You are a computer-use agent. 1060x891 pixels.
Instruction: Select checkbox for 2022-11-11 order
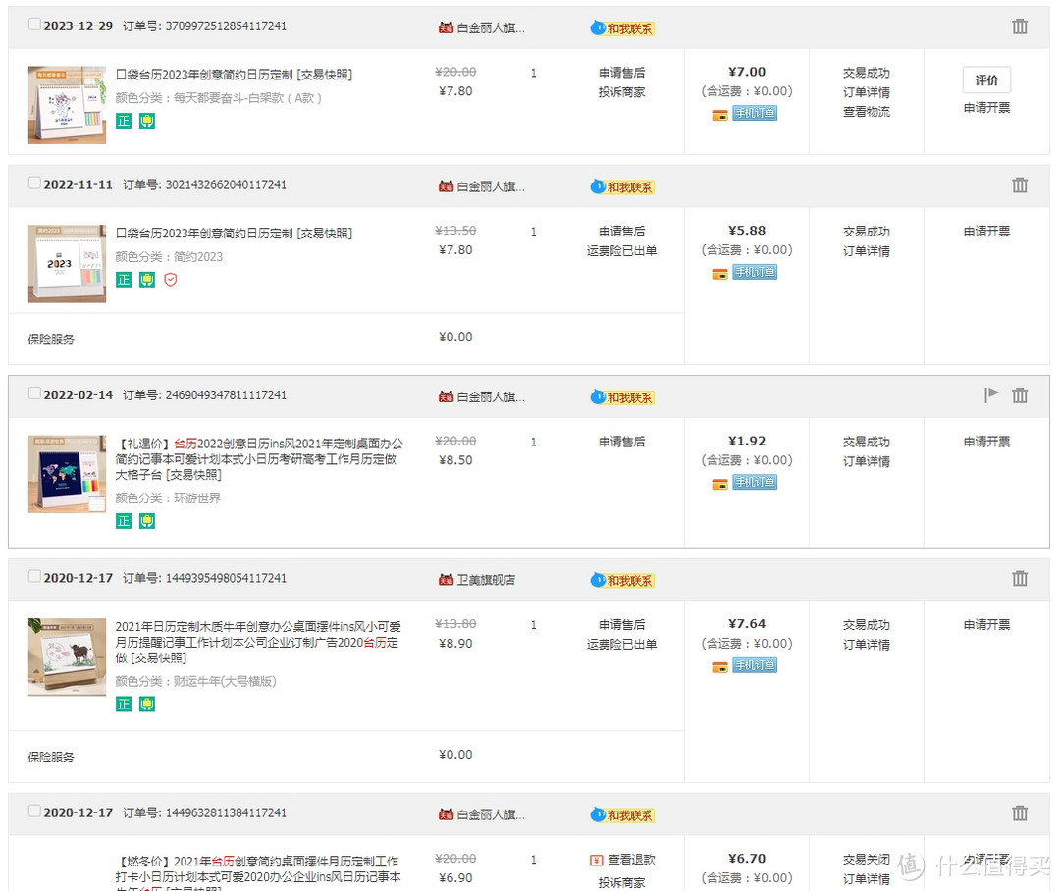click(34, 183)
